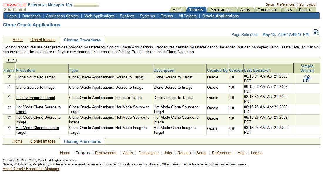The image size is (323, 176).
Task: Sort by the Description column header
Action: 164,70
